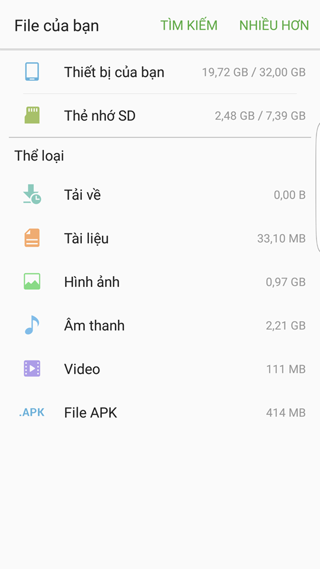Select the Video category label
Viewport: 320px width, 569px height.
(x=82, y=369)
